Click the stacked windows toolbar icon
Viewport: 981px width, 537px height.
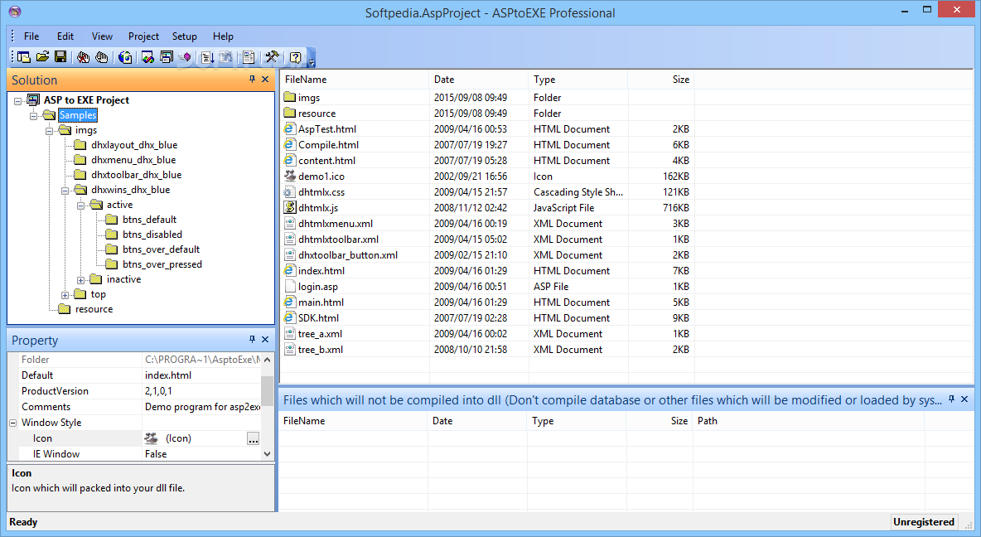pyautogui.click(x=167, y=57)
